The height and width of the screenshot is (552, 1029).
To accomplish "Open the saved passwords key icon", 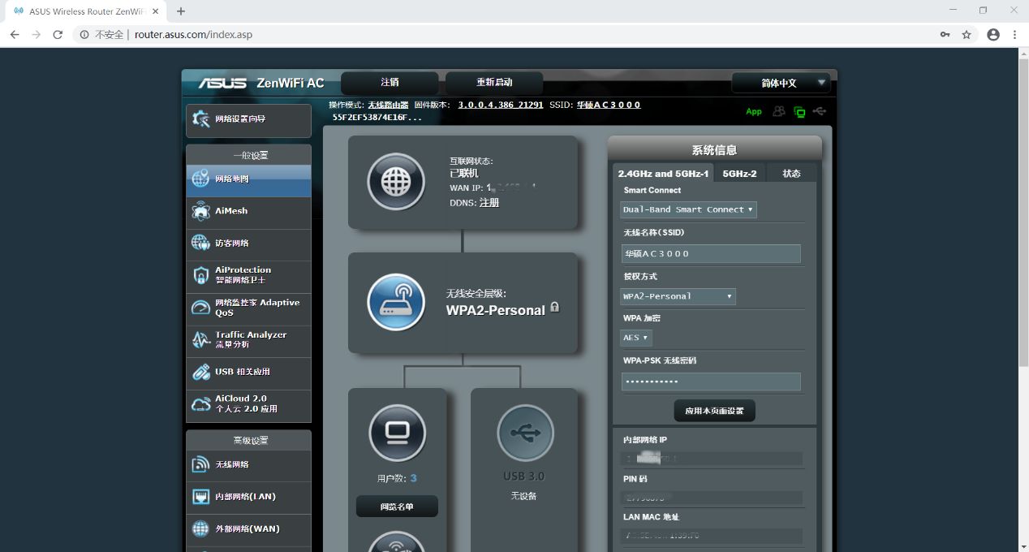I will 945,35.
